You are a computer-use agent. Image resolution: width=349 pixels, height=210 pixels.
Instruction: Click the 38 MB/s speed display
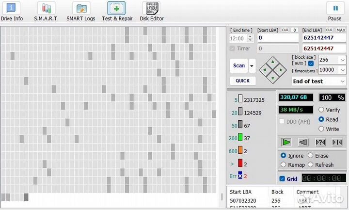(x=296, y=110)
